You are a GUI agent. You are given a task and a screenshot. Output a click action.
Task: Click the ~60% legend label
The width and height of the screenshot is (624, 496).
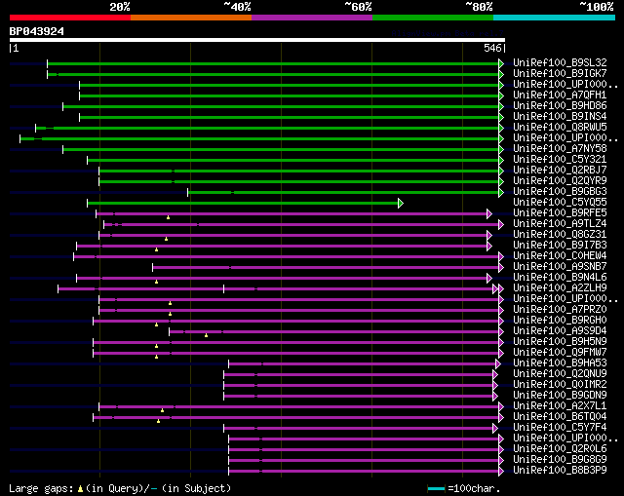(x=358, y=7)
